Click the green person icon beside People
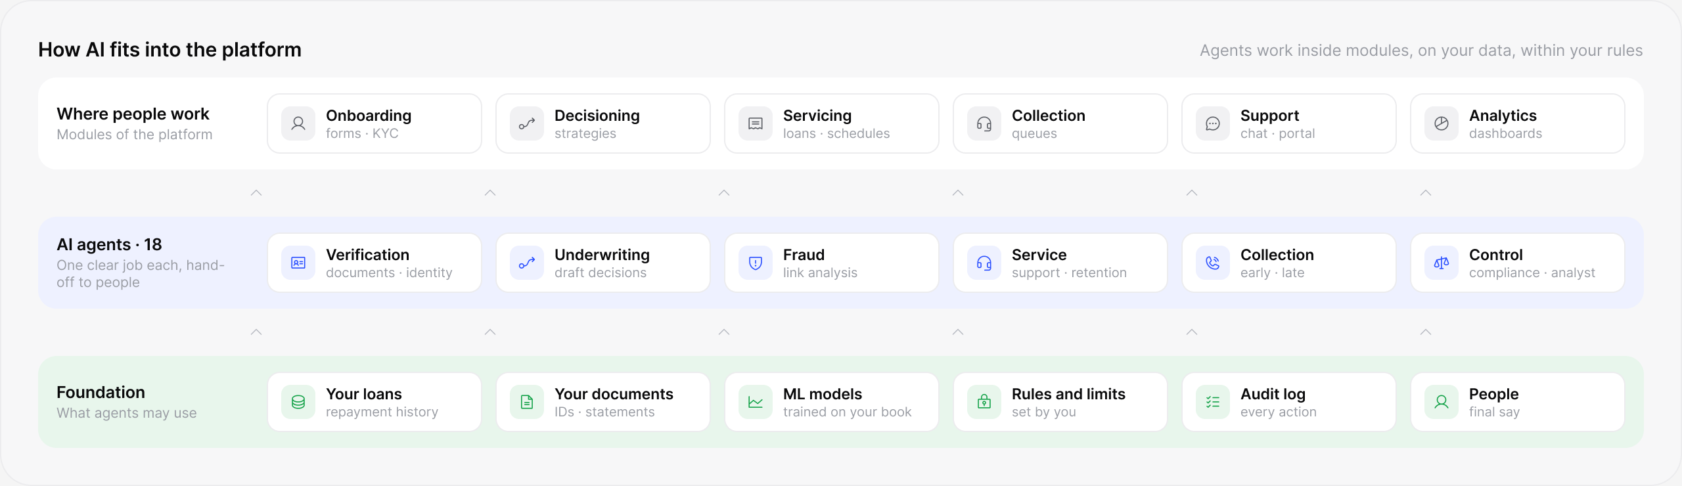 (1442, 402)
